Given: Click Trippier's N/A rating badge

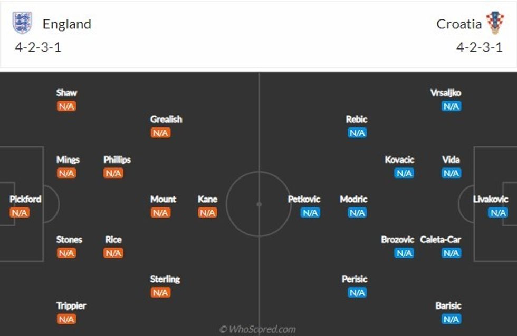Looking at the screenshot, I should (x=66, y=319).
